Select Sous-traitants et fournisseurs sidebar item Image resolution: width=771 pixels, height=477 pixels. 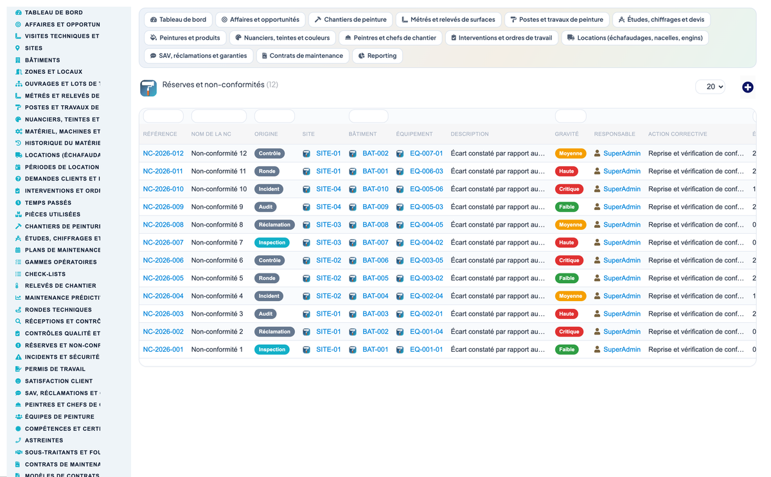pos(58,453)
